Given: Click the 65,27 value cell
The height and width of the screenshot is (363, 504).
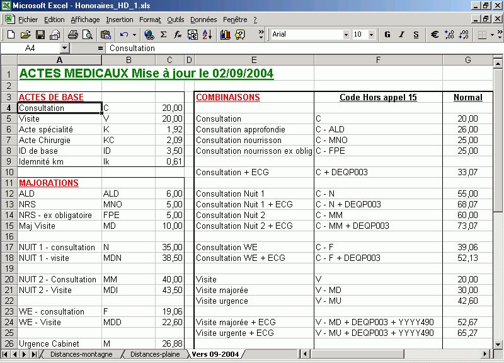Looking at the screenshot, I should [x=467, y=333].
